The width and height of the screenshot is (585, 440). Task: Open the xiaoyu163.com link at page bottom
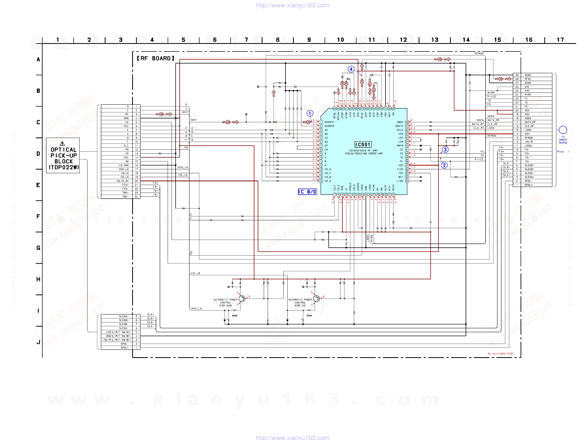click(292, 437)
